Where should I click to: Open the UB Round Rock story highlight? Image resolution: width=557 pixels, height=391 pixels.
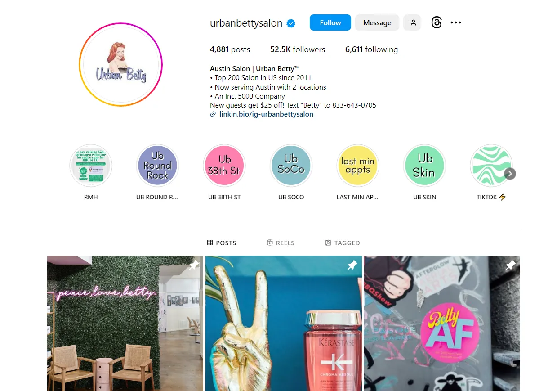pos(157,166)
